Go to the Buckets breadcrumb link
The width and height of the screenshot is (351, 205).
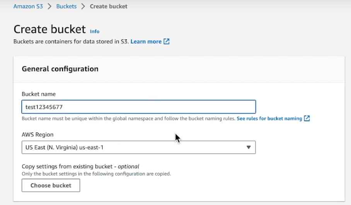pos(66,6)
